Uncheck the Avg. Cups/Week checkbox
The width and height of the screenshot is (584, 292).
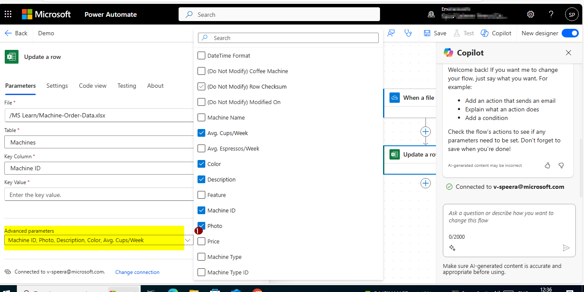coord(201,133)
